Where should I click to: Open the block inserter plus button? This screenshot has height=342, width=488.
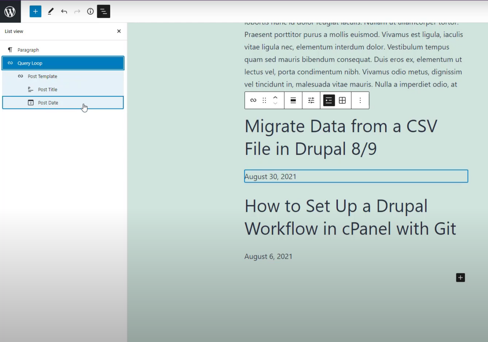(35, 11)
